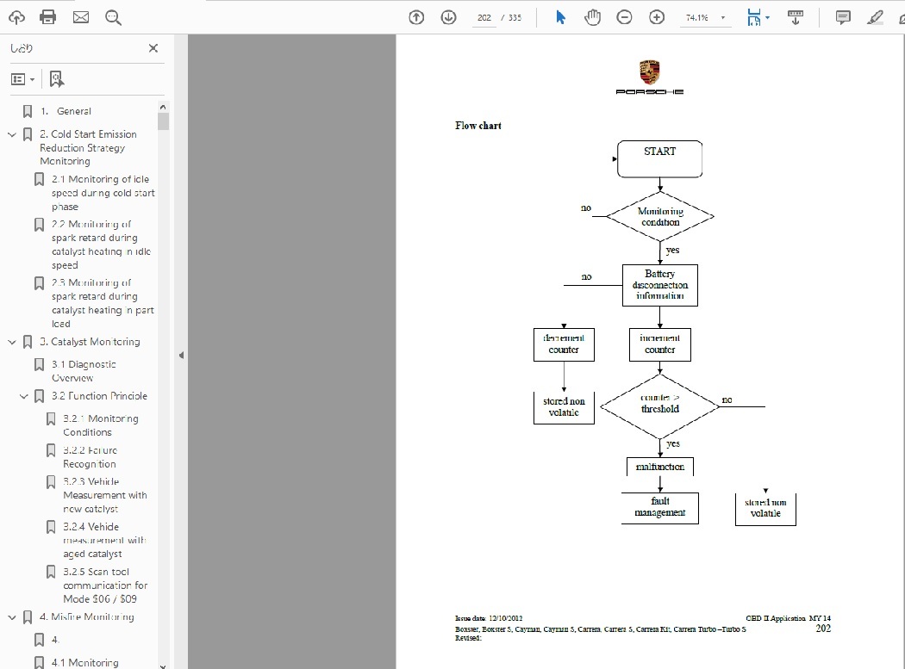Zoom in with plus button

tap(656, 17)
